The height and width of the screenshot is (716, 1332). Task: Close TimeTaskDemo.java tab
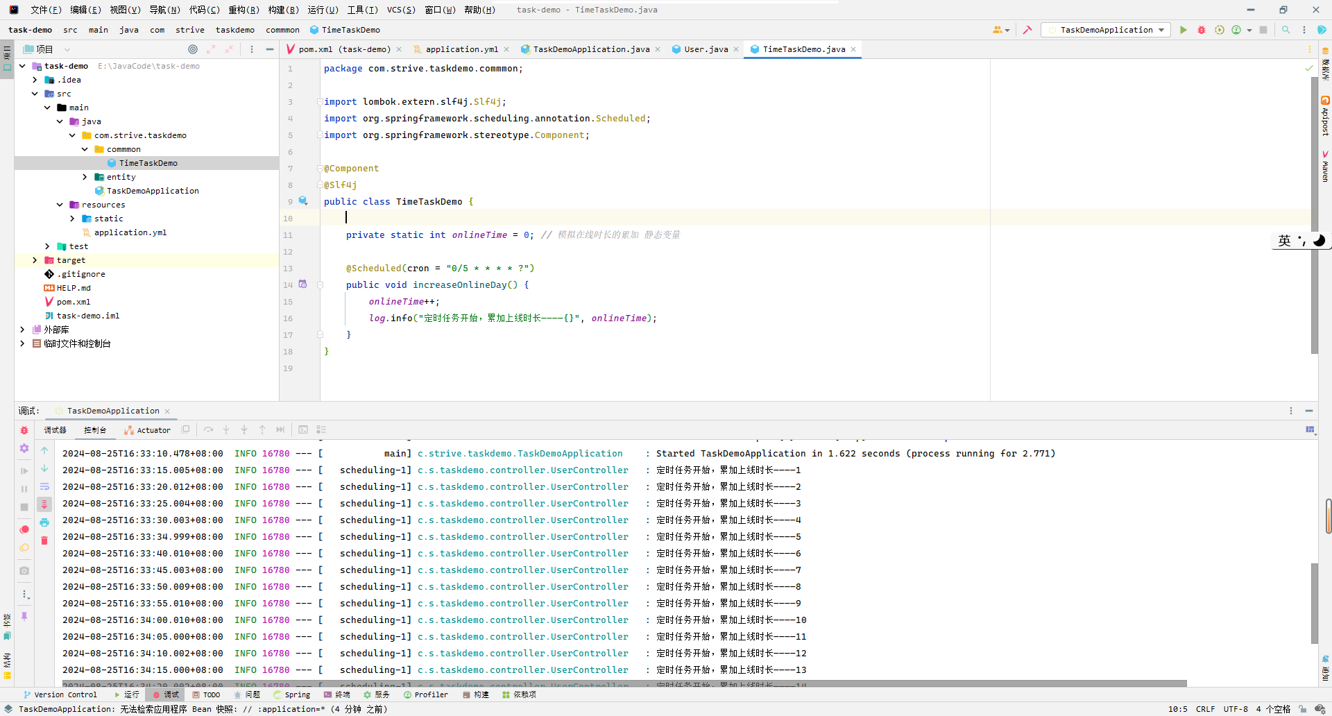[x=853, y=49]
